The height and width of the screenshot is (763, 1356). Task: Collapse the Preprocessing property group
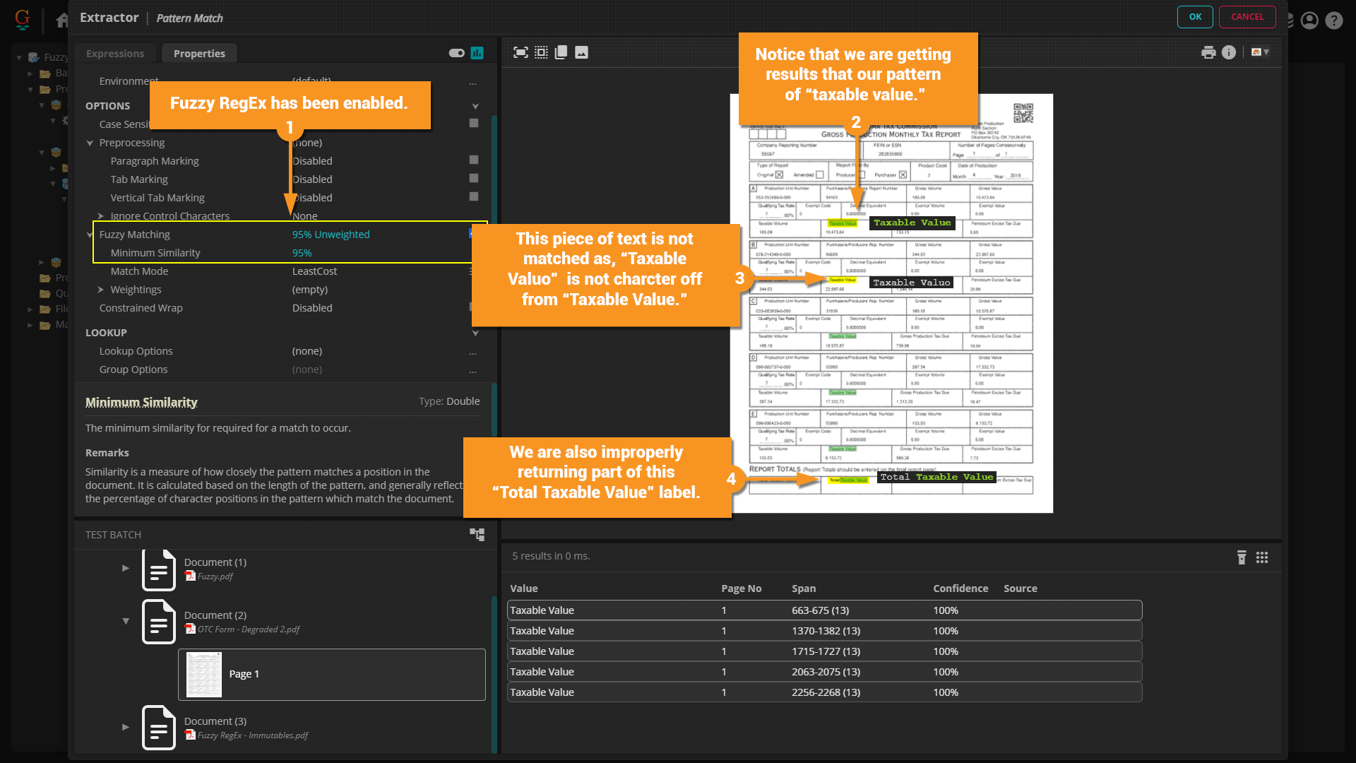coord(90,143)
